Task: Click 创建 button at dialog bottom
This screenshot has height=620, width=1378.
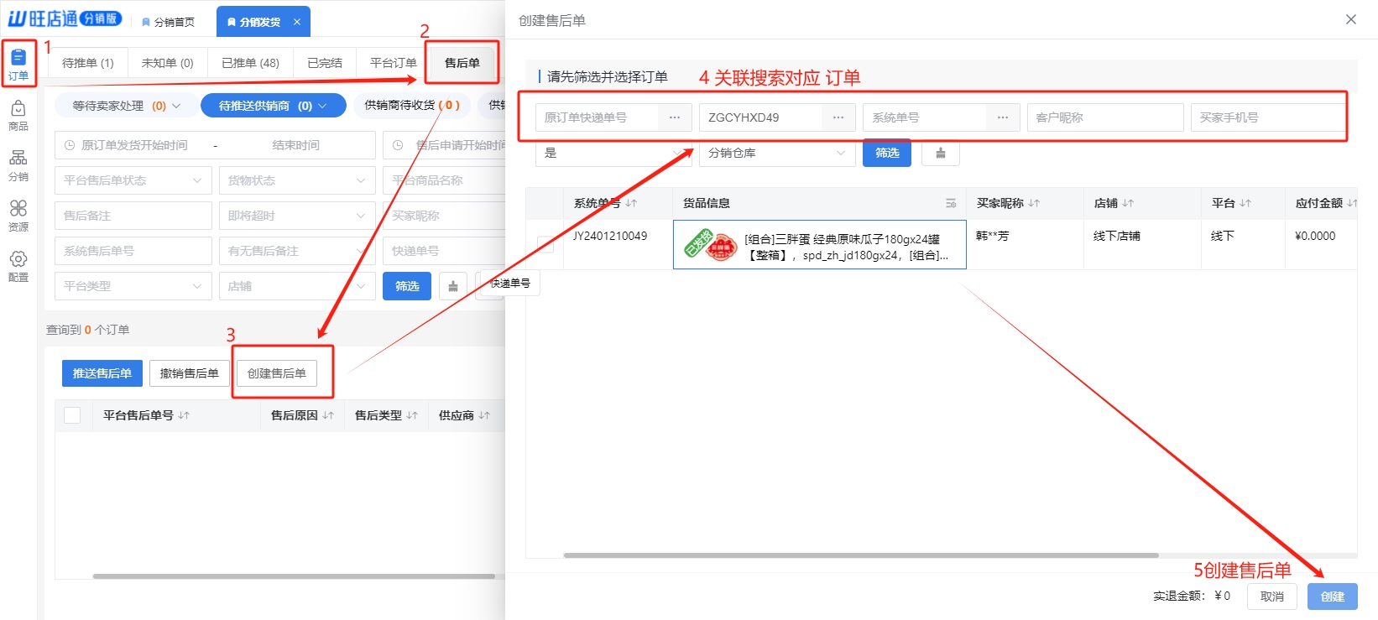Action: (1332, 597)
